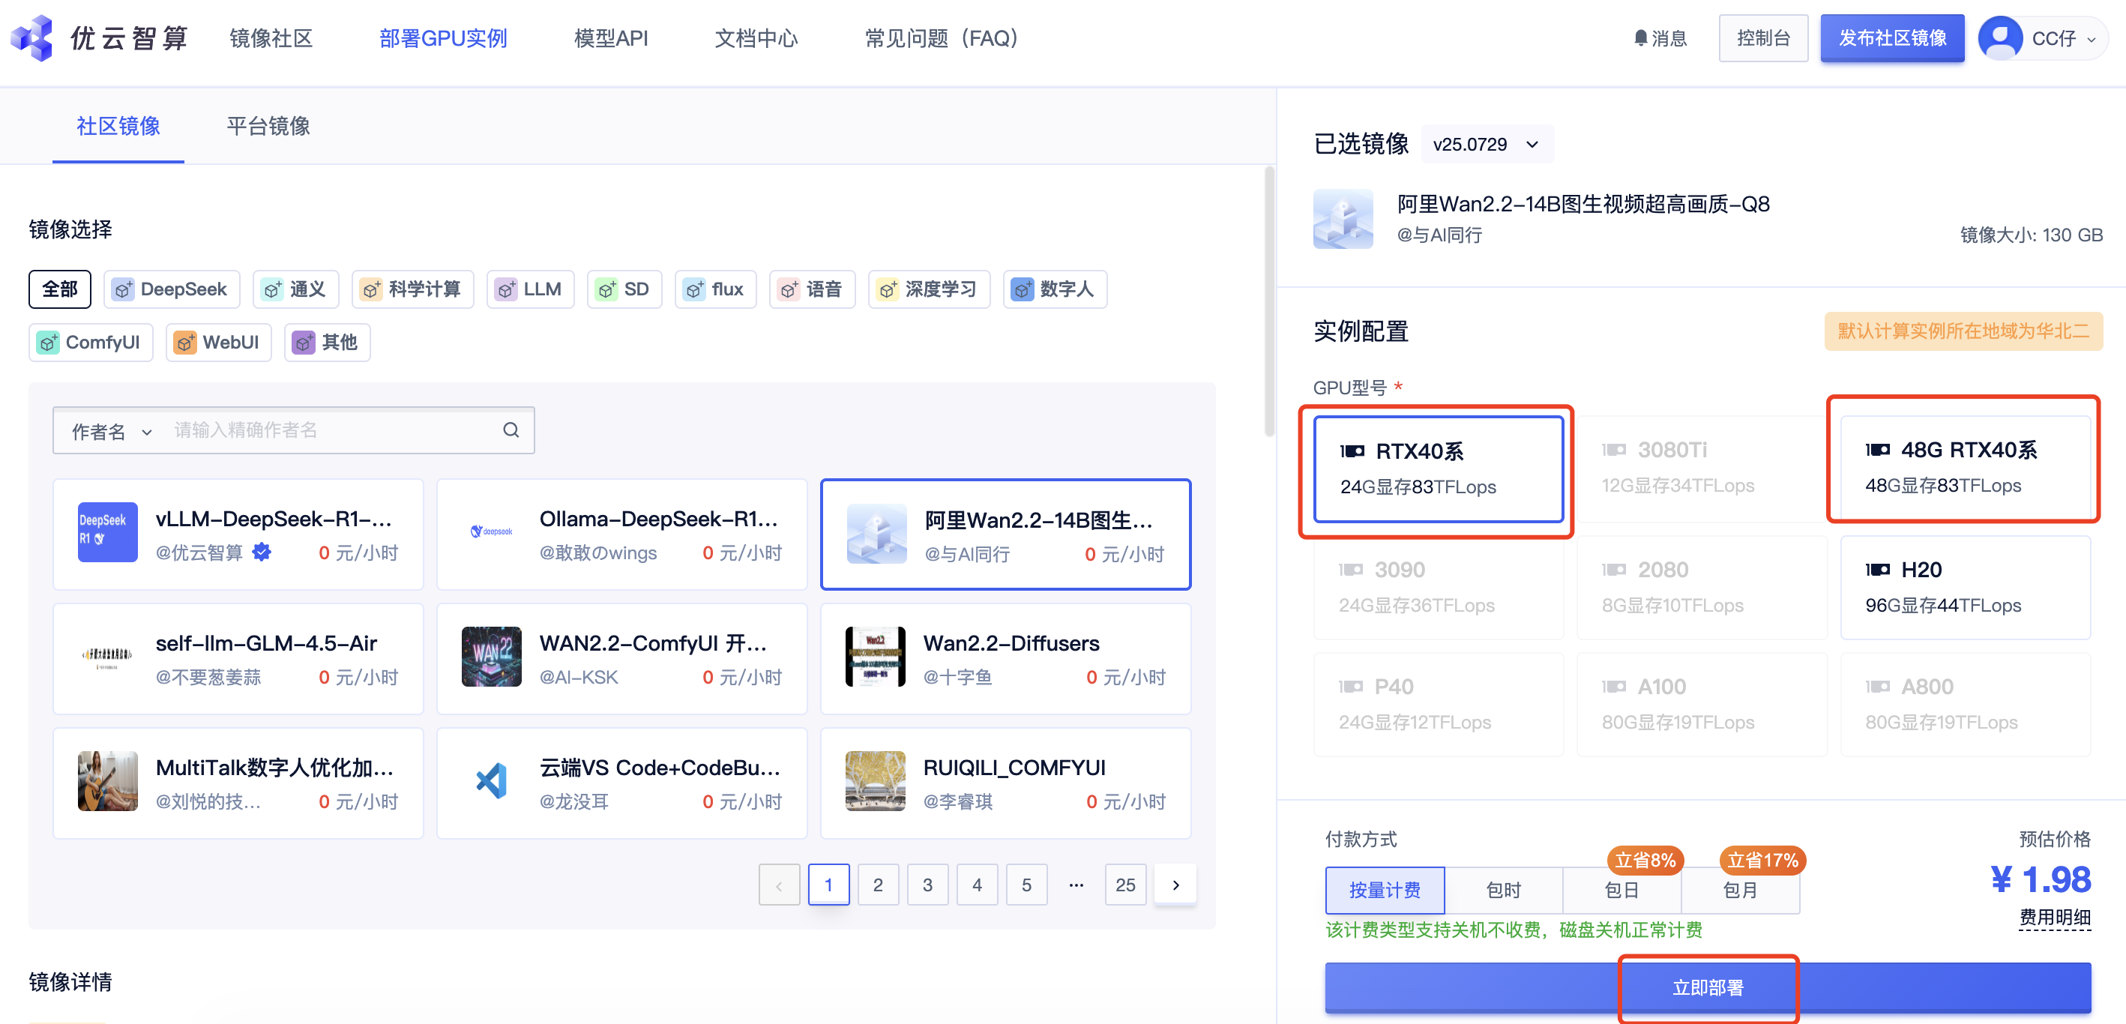
Task: Select the Ollama-DeepSeek-R1 image card
Action: (621, 534)
